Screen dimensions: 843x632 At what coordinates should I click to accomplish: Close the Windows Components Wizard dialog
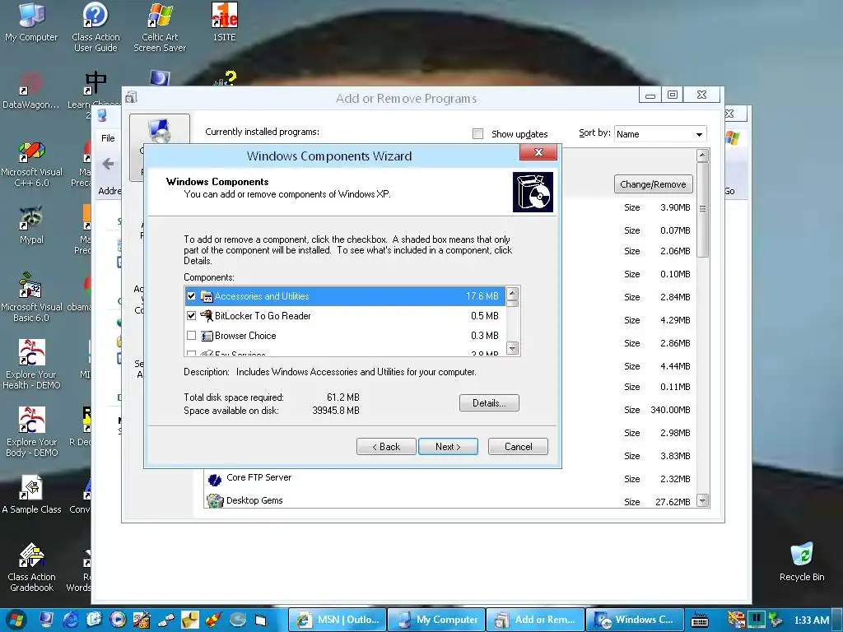tap(538, 152)
